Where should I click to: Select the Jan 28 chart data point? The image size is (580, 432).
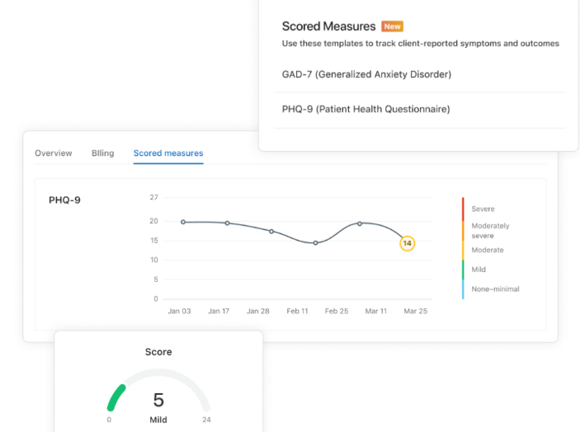(x=271, y=232)
